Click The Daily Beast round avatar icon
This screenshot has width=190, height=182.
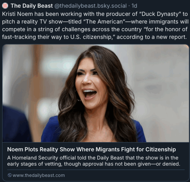pyautogui.click(x=5, y=6)
